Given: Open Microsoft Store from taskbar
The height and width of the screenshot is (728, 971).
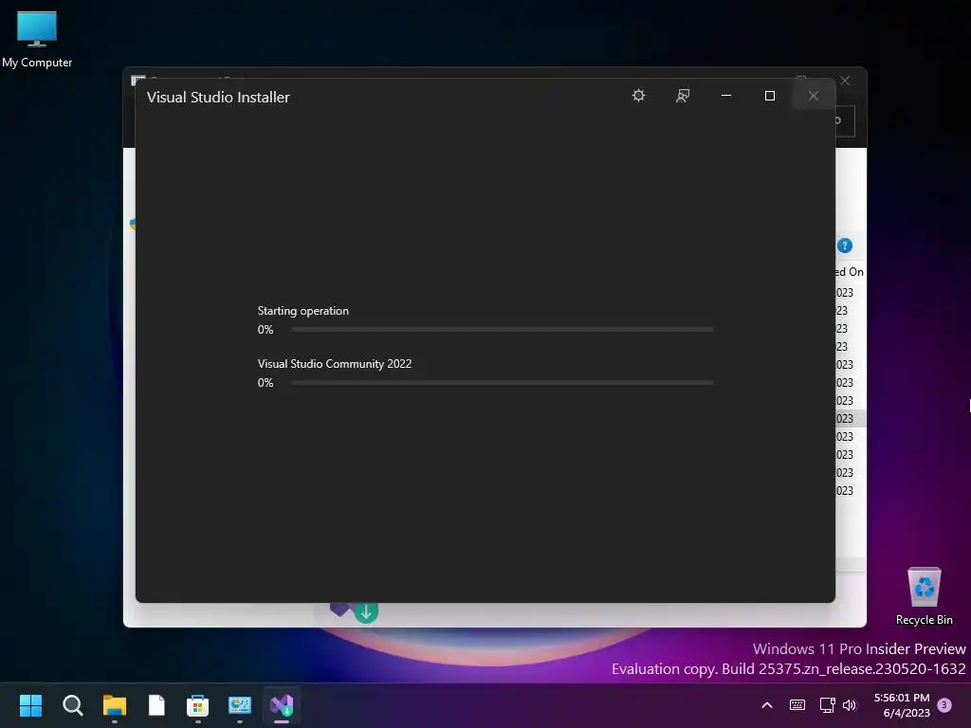Looking at the screenshot, I should point(198,705).
